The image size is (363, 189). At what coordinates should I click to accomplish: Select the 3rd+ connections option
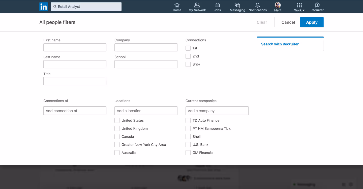click(188, 64)
